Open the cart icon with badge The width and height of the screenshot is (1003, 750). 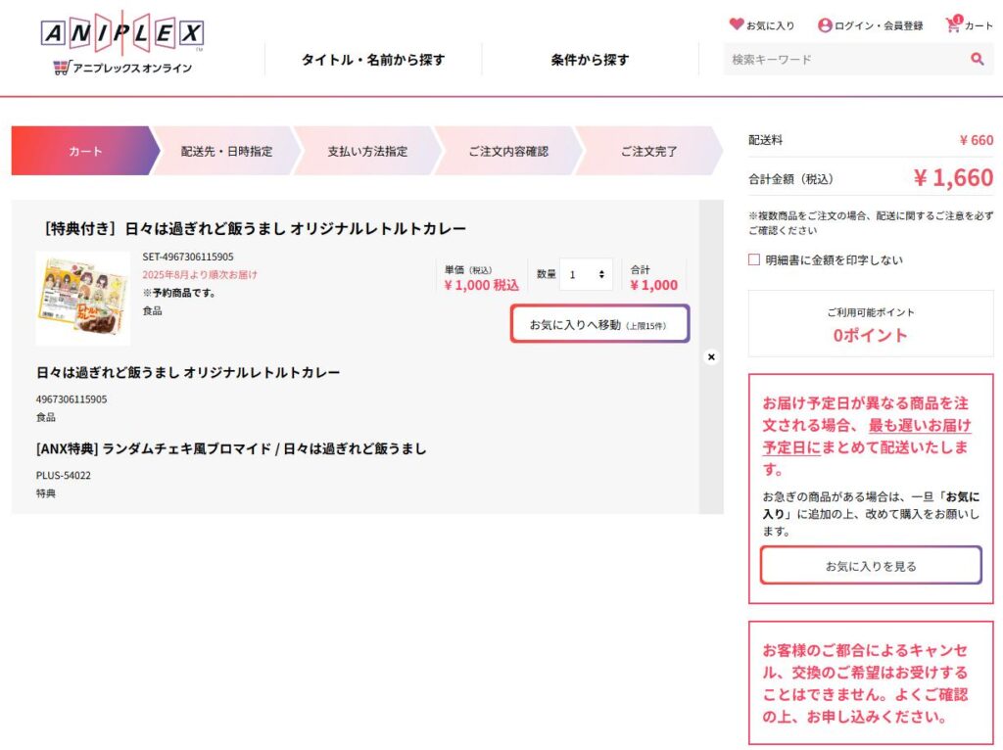coord(953,24)
